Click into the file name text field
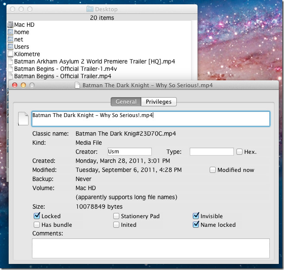Screen dimensions: 284x270 (x=151, y=119)
